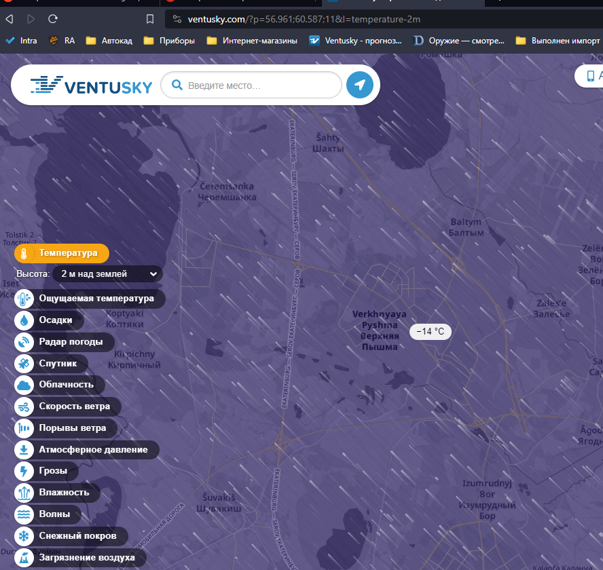Click the Čeremšanka Черемшанка map label

coord(227,191)
